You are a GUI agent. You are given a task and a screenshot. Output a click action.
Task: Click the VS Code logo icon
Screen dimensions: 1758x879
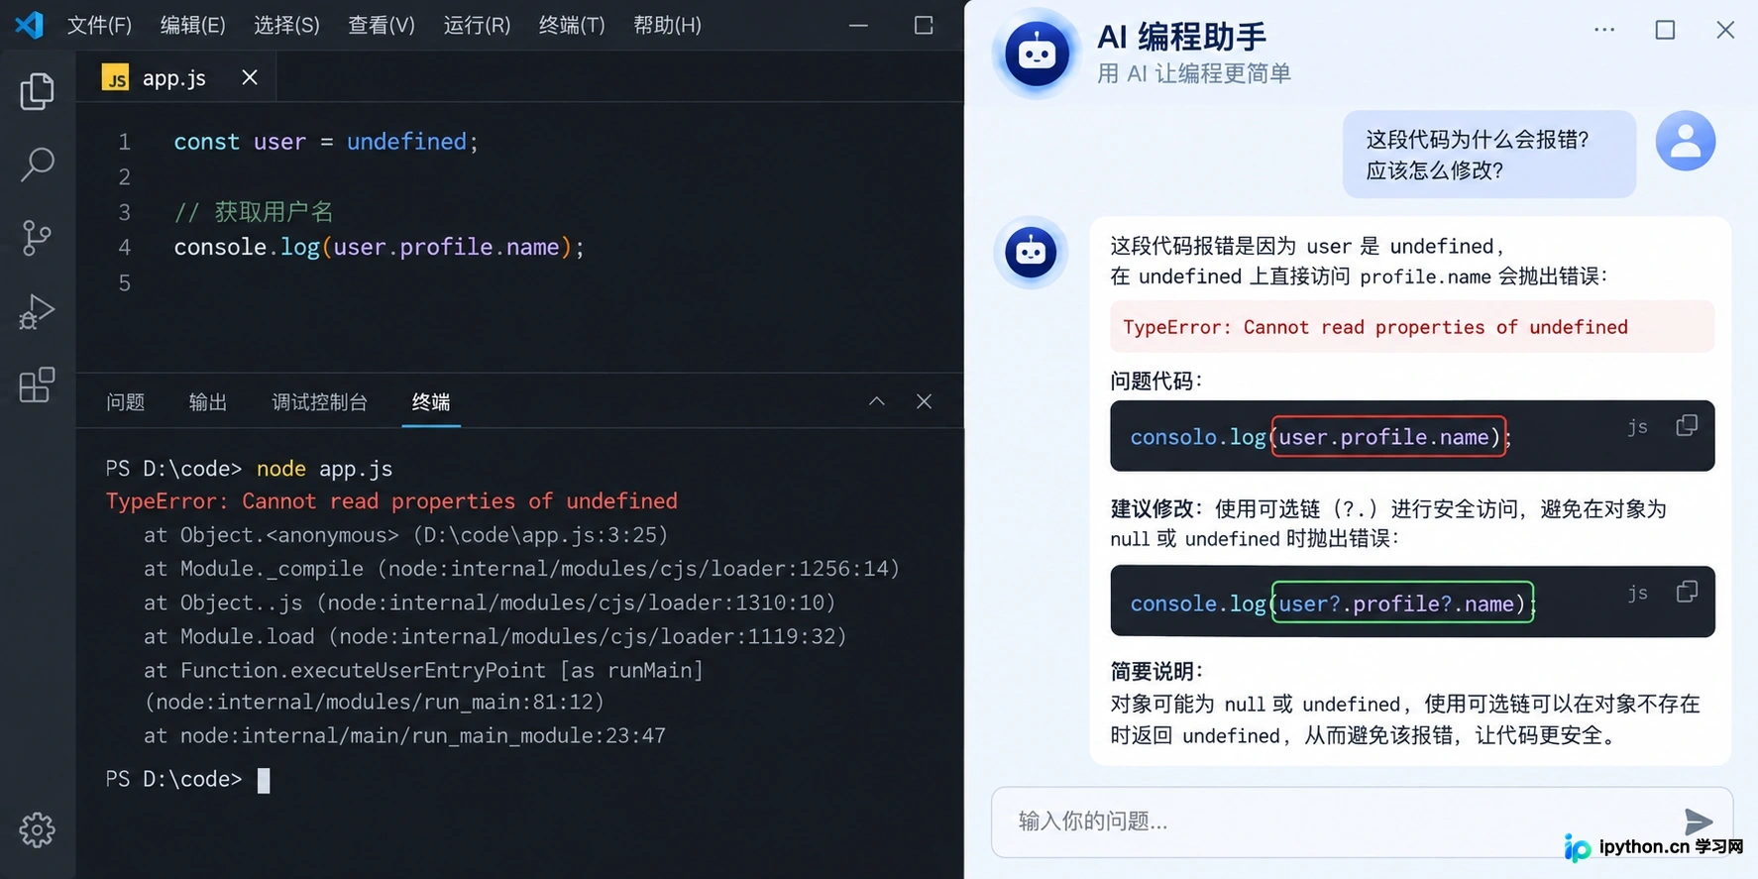(x=29, y=24)
